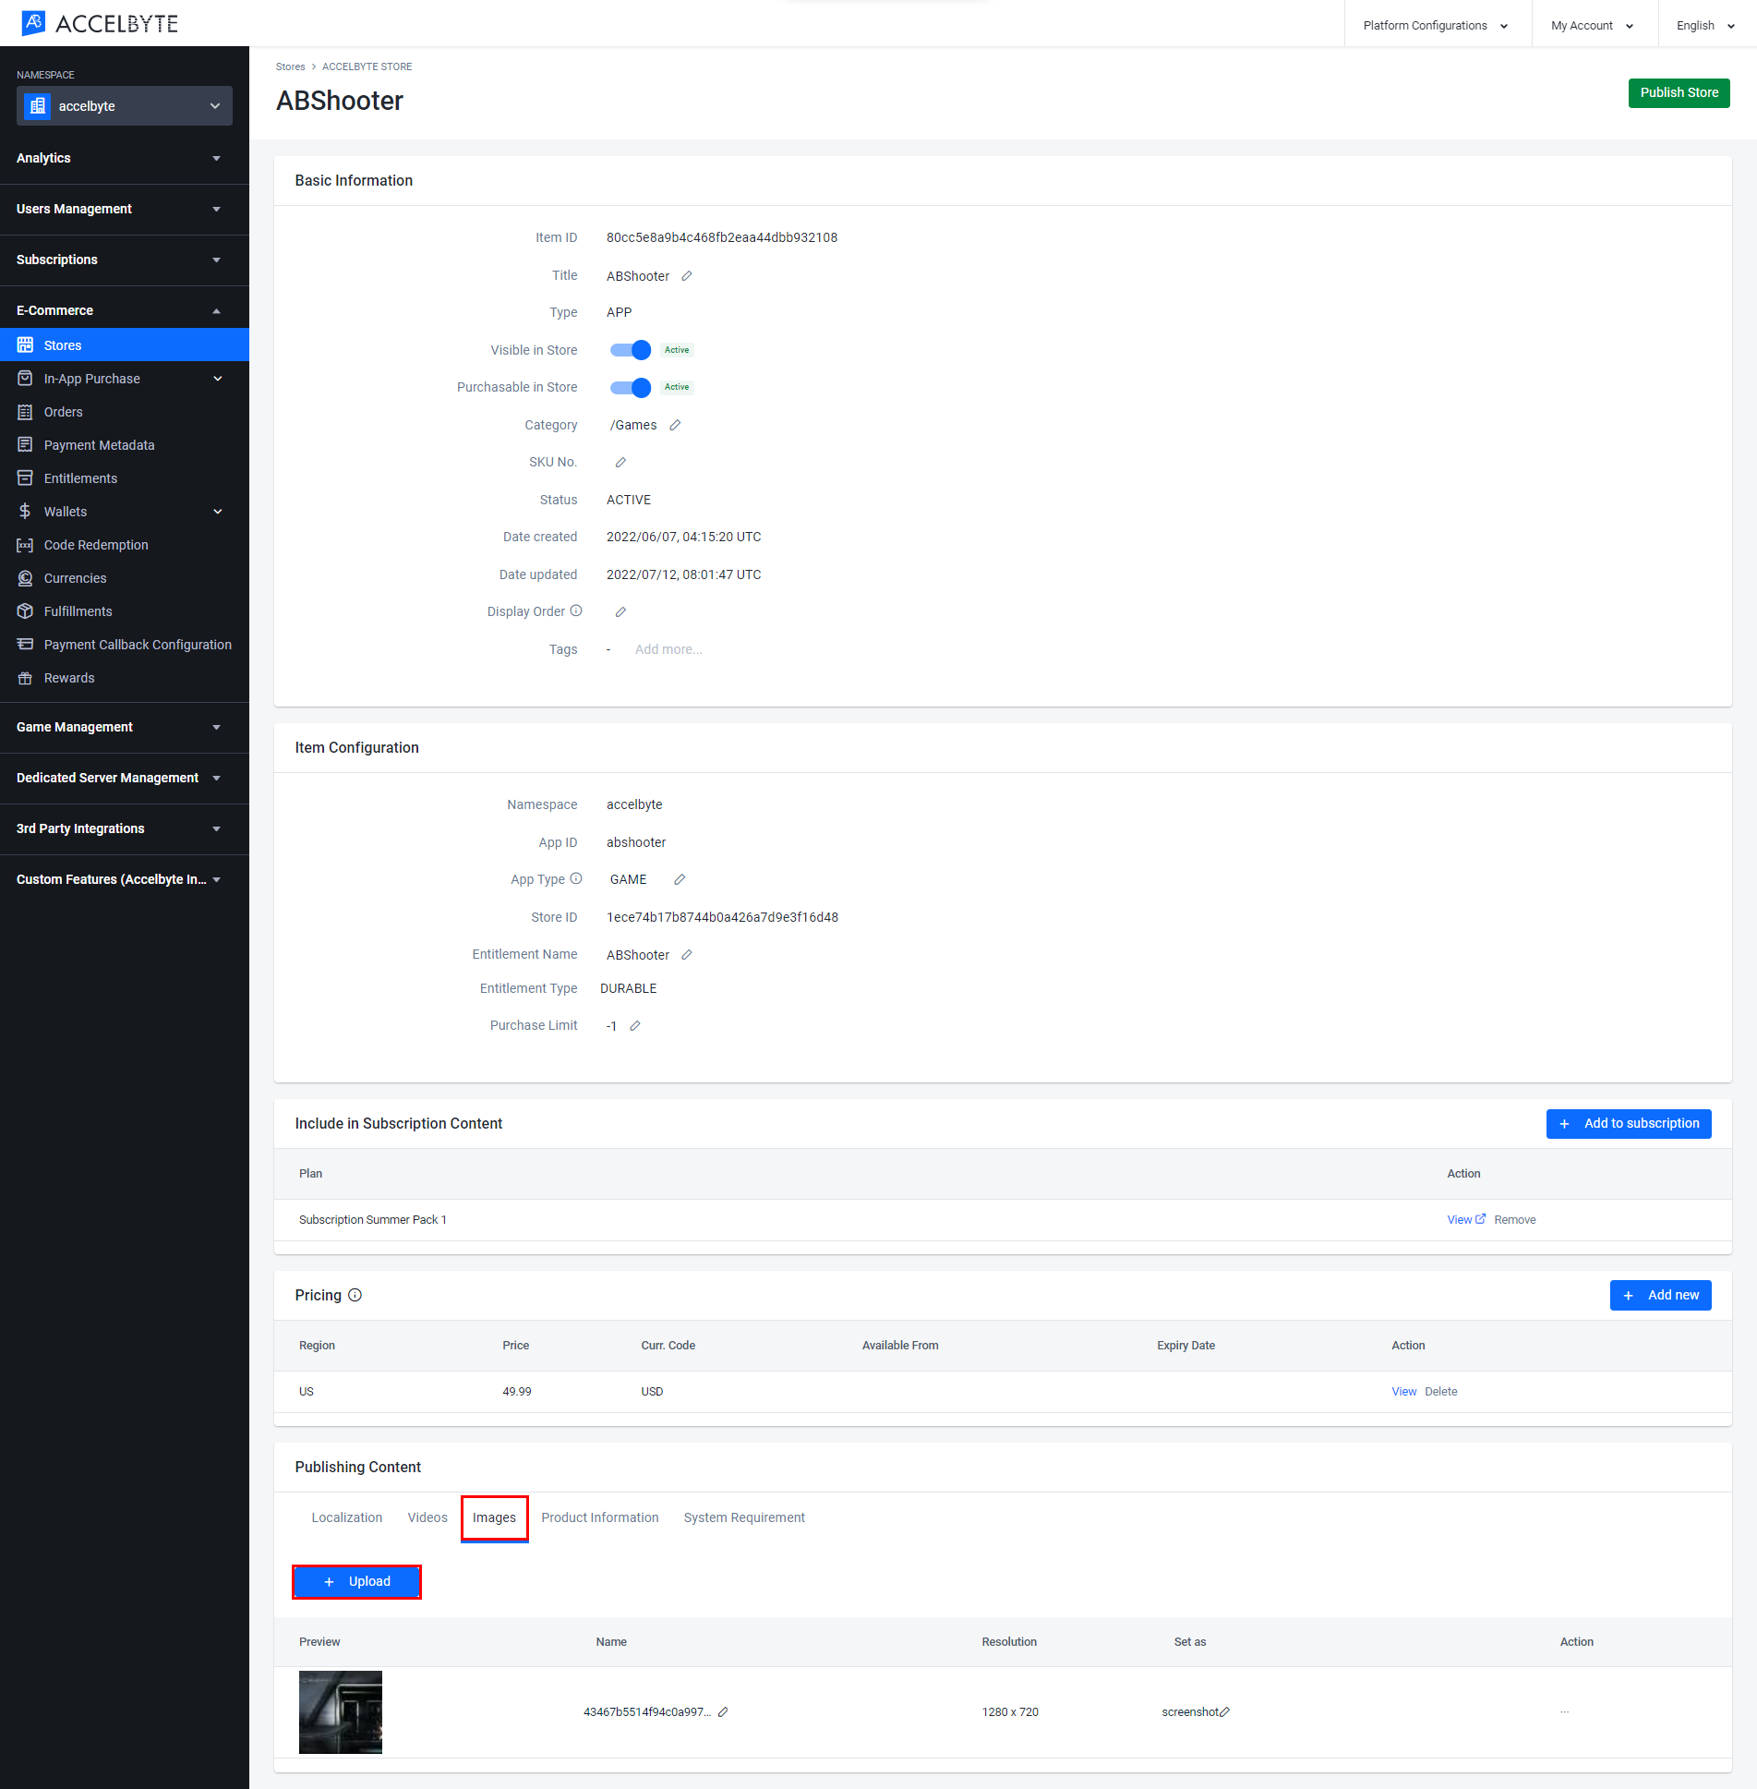The height and width of the screenshot is (1789, 1757).
Task: Open Payment Metadata in the sidebar
Action: [125, 444]
